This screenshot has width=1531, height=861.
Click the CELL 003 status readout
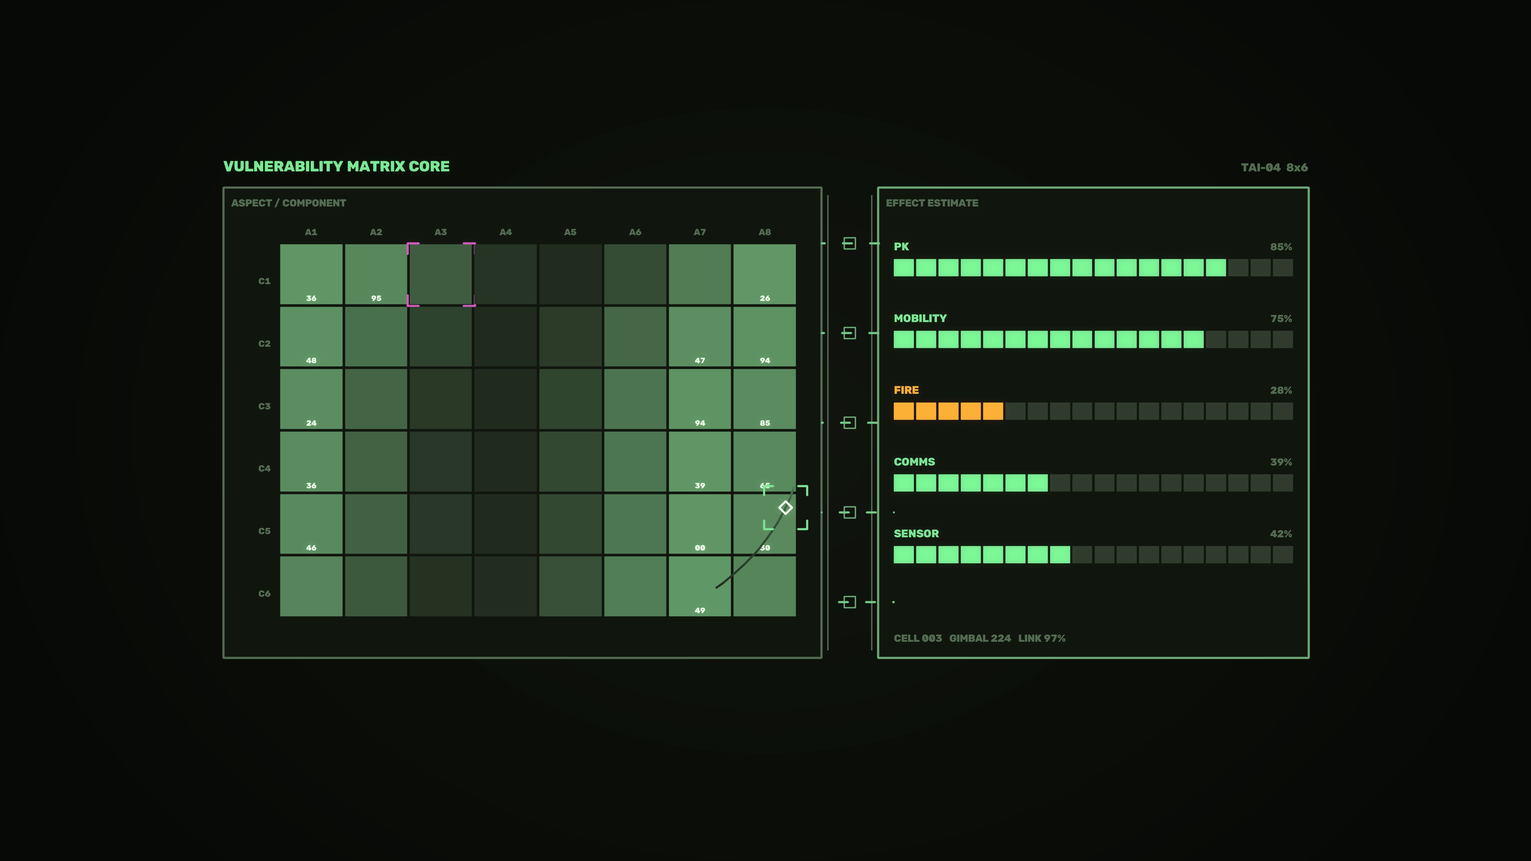(x=918, y=638)
